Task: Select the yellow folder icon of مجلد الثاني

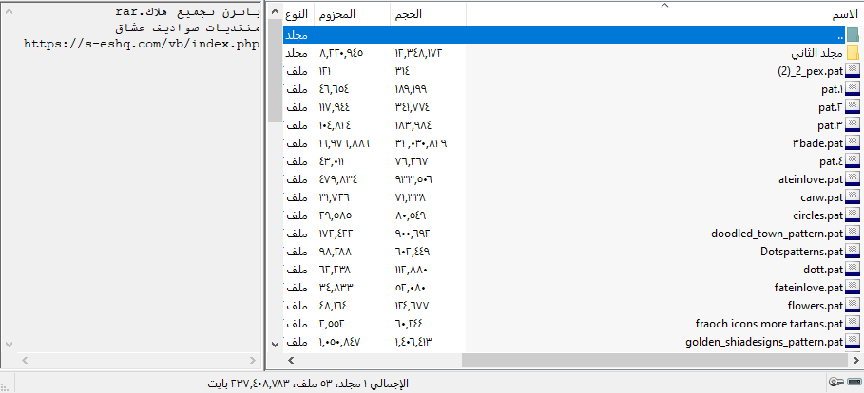Action: pos(853,53)
